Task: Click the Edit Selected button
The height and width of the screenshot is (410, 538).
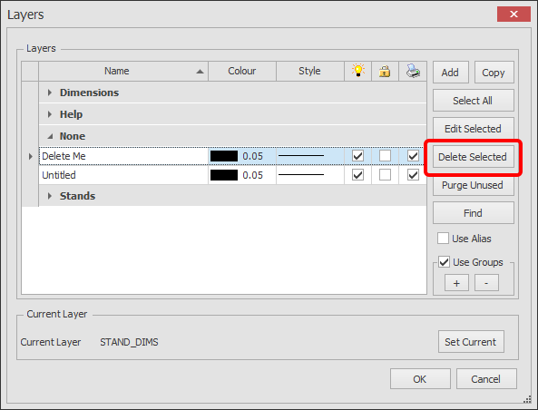Action: 474,129
